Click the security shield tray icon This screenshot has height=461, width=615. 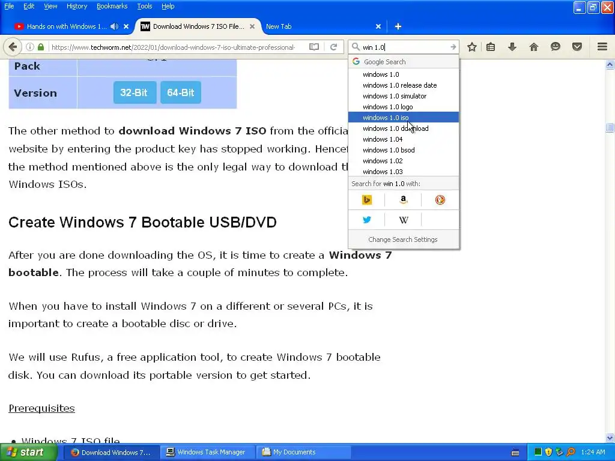coord(548,452)
